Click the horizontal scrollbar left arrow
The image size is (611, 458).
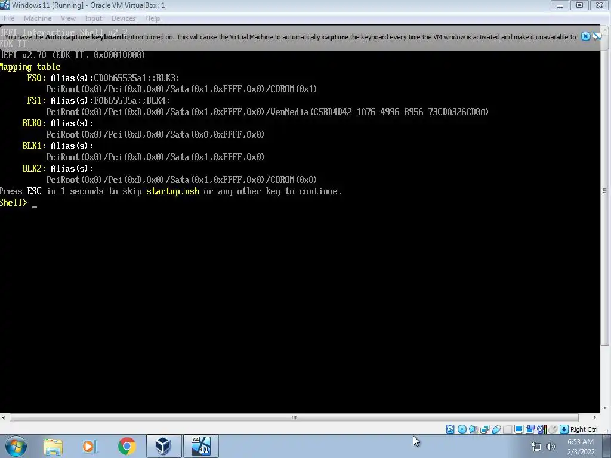(4, 417)
